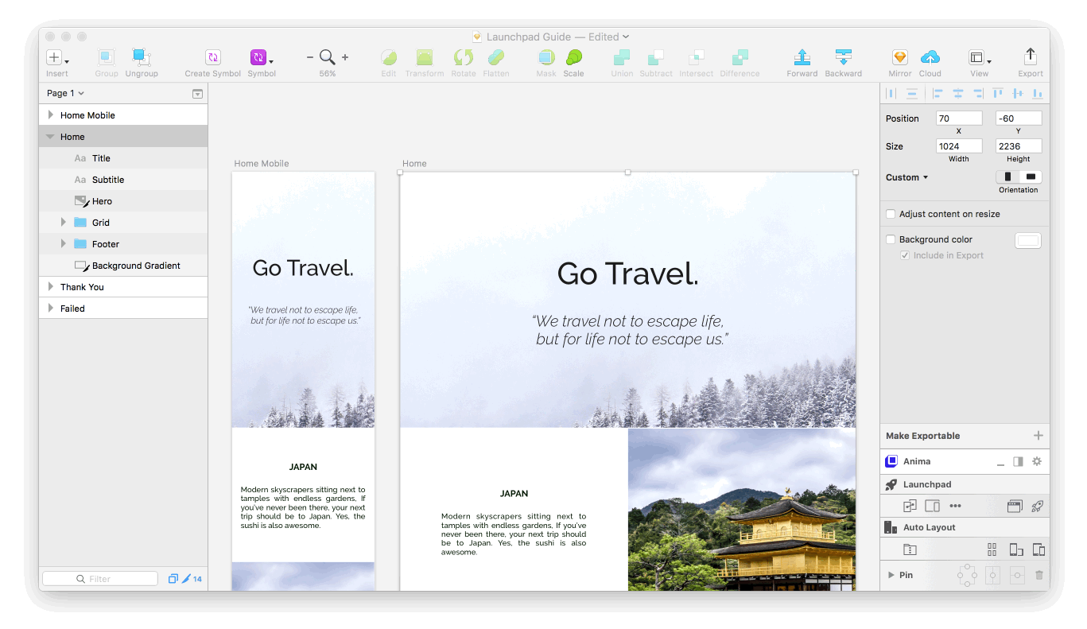Click the Height size field

tap(1019, 146)
